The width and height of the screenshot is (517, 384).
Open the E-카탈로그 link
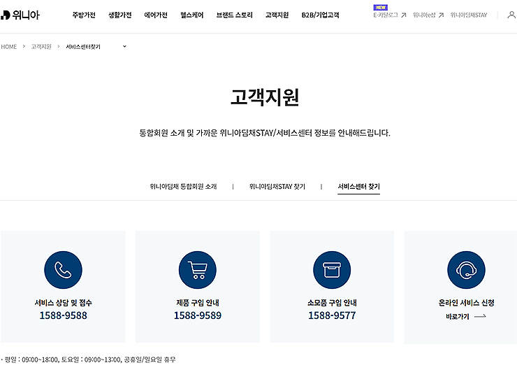coord(386,15)
